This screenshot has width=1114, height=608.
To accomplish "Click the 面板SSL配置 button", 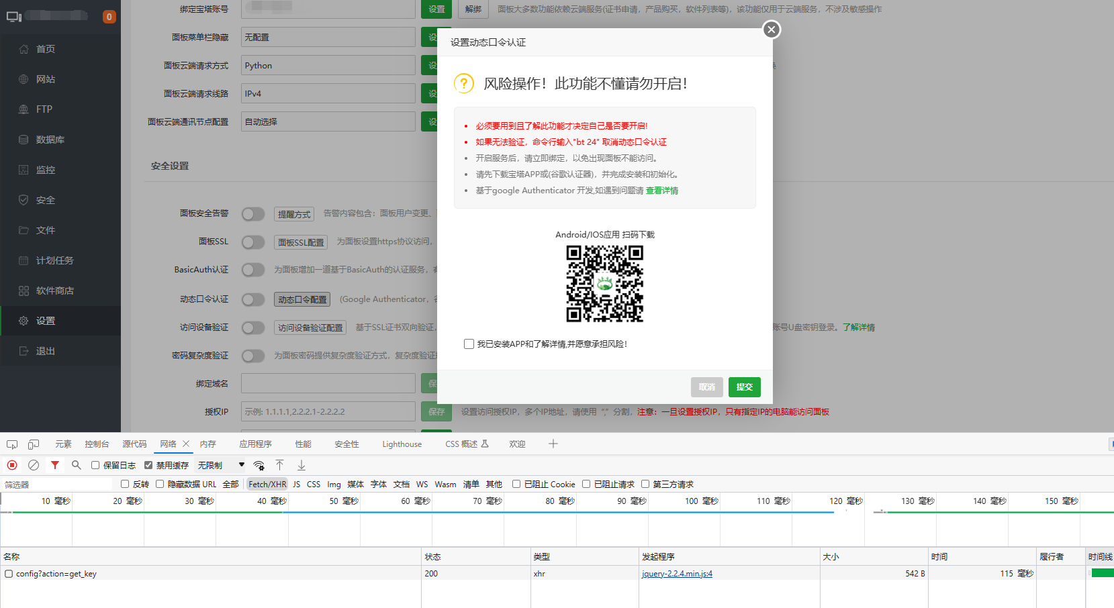I will pos(301,242).
